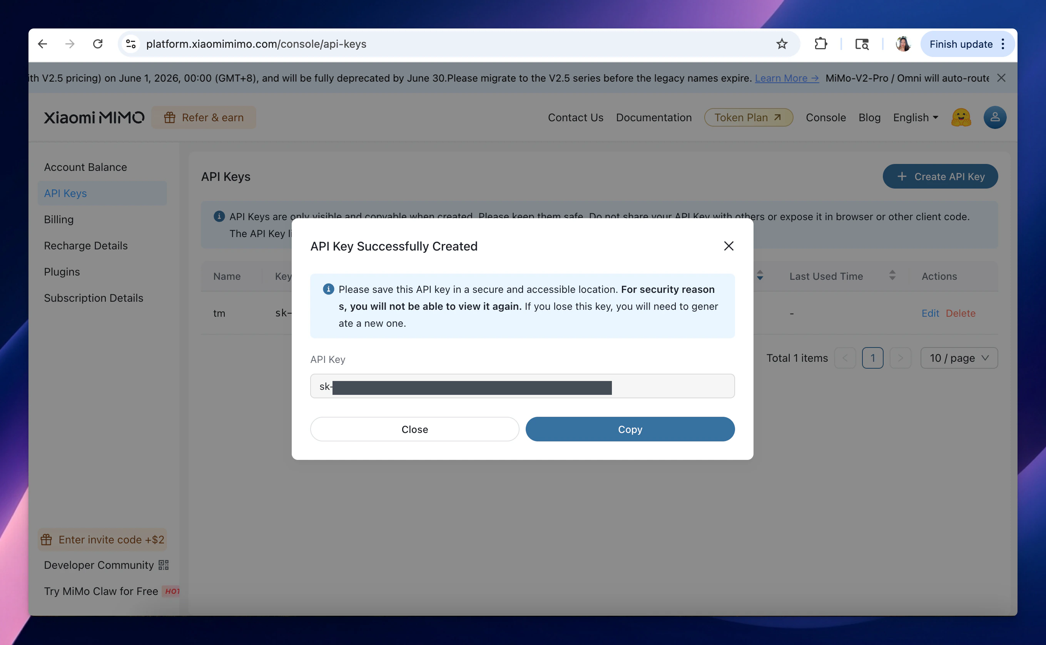Open Contact Us in top navigation

[575, 117]
